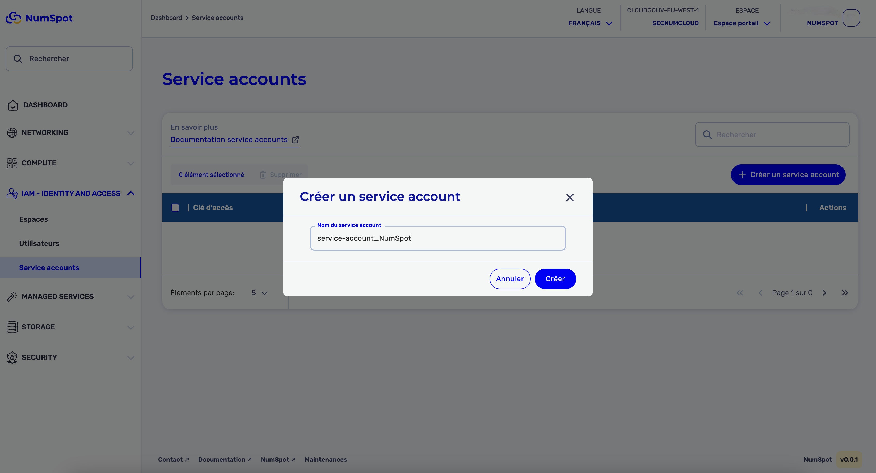Click the Dashboard icon

coord(13,105)
